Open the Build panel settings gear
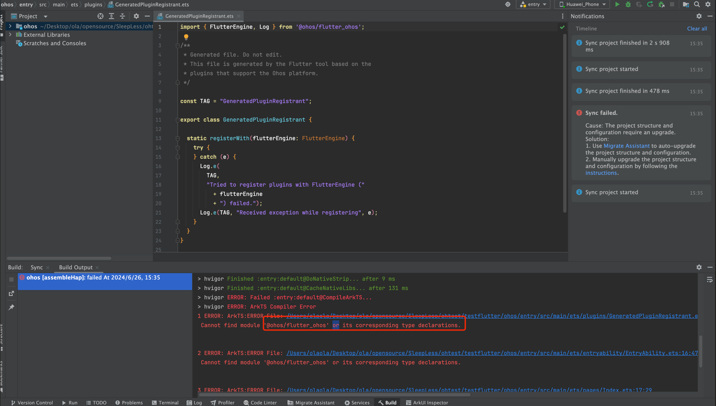 (699, 267)
